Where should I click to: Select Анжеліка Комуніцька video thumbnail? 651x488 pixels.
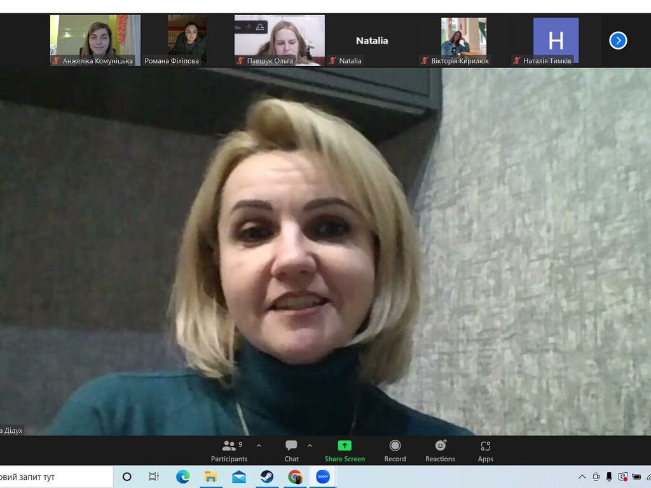tap(95, 39)
